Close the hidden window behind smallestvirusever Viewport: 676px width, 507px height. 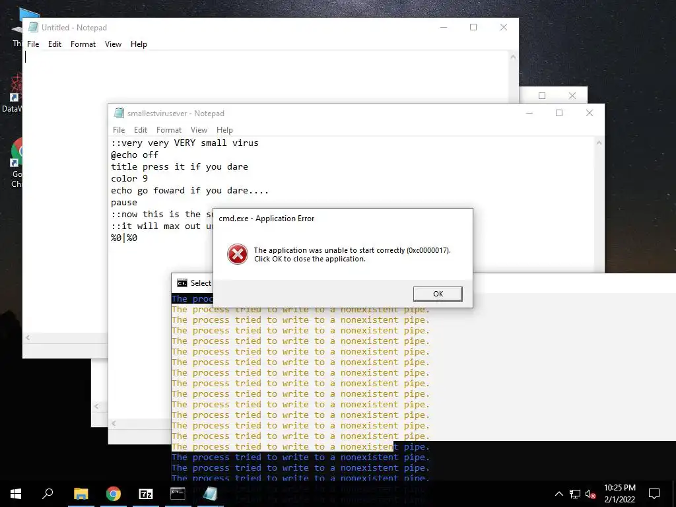[572, 96]
